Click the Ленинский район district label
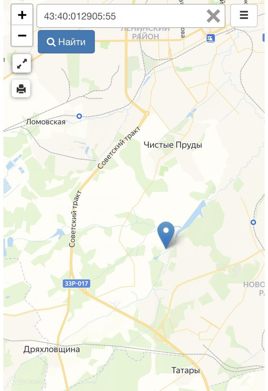This screenshot has width=268, height=391. [145, 33]
